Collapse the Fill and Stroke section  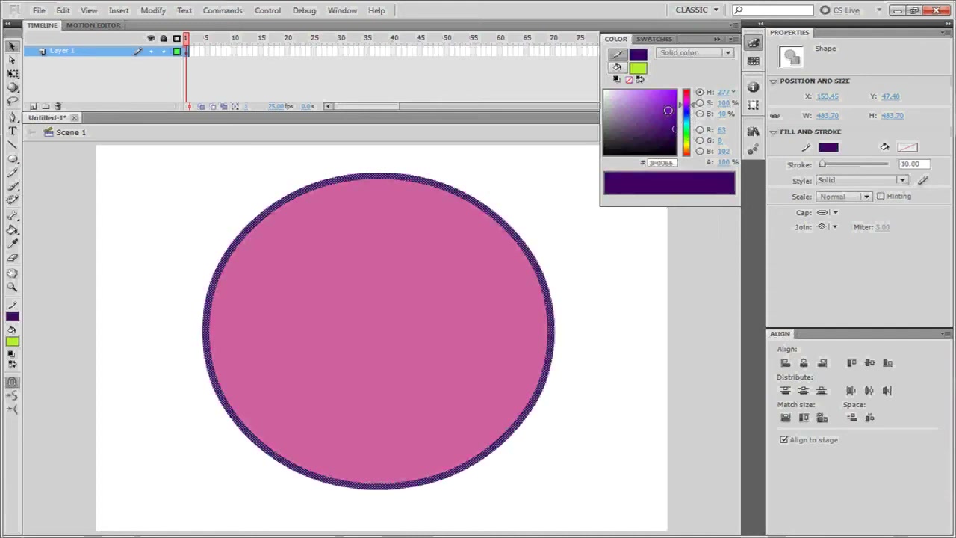pyautogui.click(x=774, y=132)
